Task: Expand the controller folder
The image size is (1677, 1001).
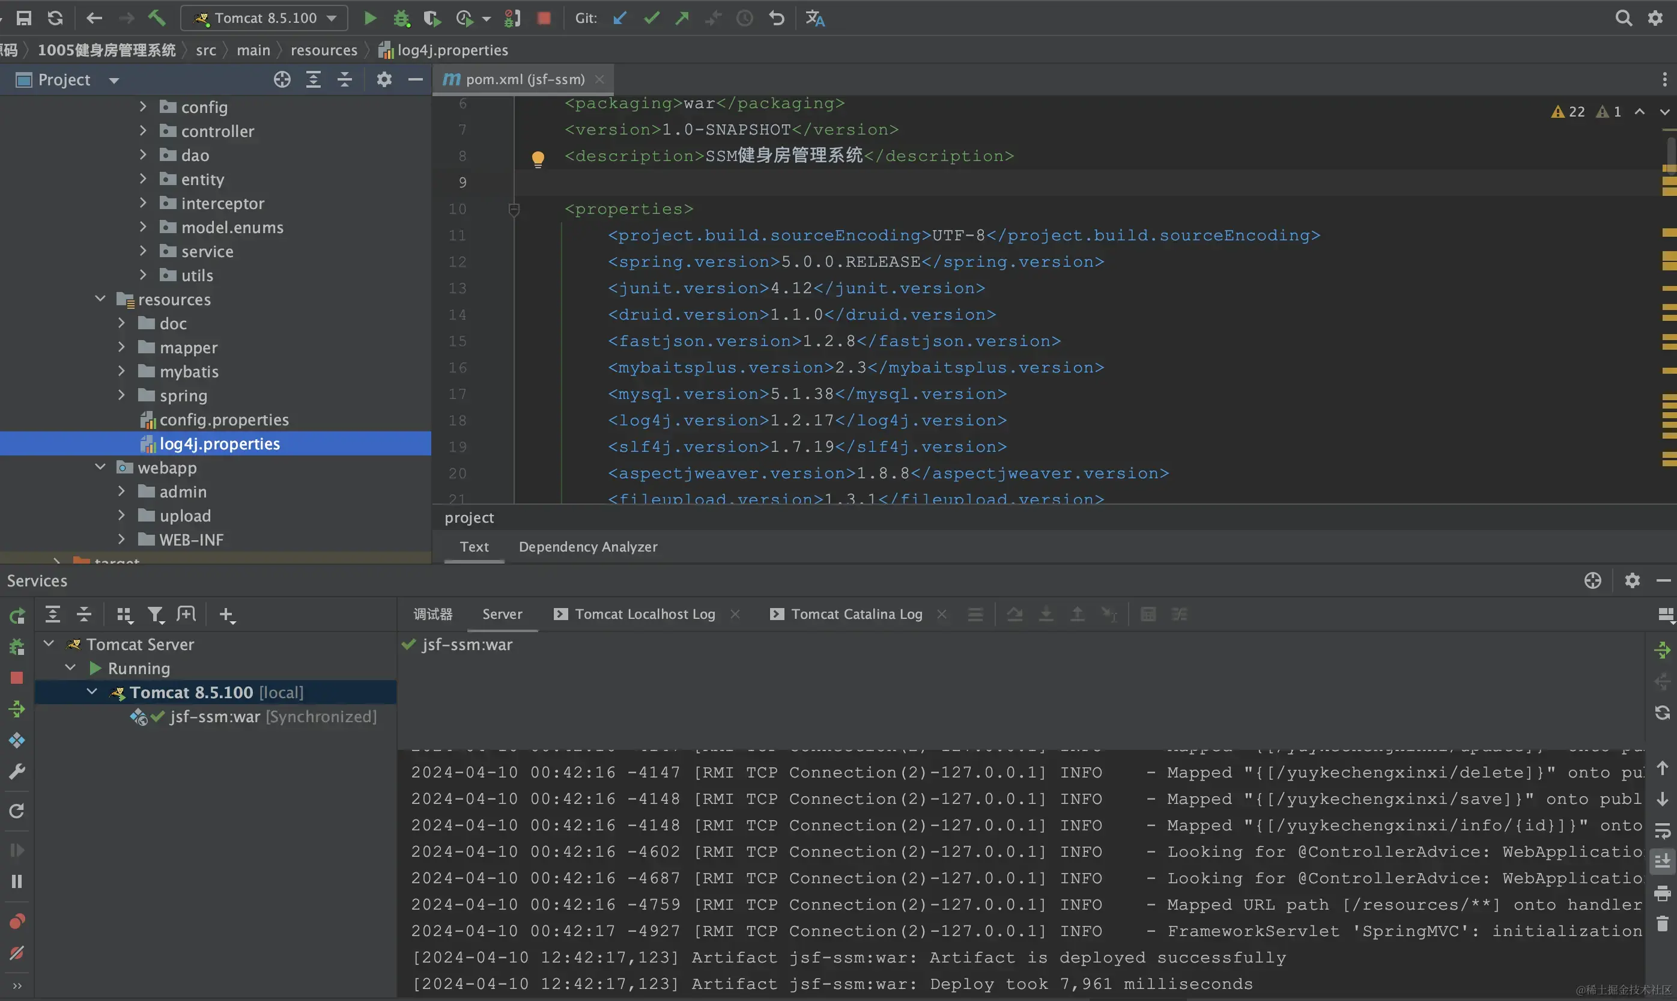Action: pos(142,131)
